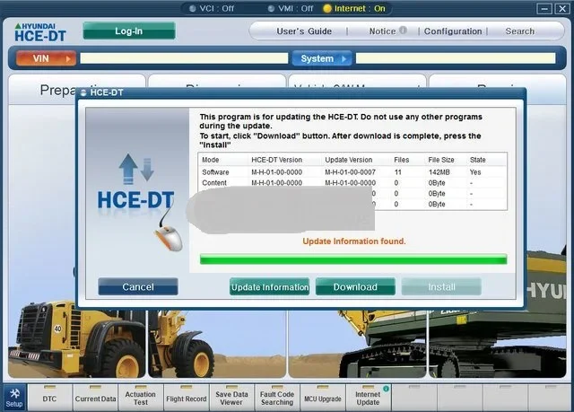Click the HCE-DT updater arrows logo
Viewport: 574px width, 412px height.
pos(136,169)
